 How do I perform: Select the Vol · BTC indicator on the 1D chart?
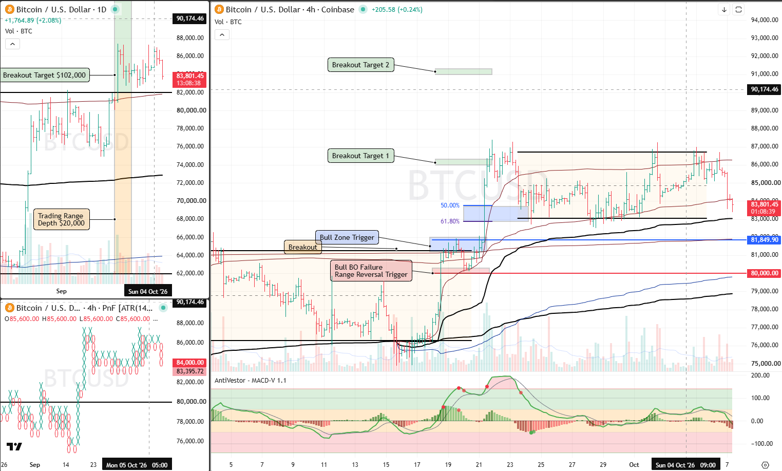pos(18,31)
